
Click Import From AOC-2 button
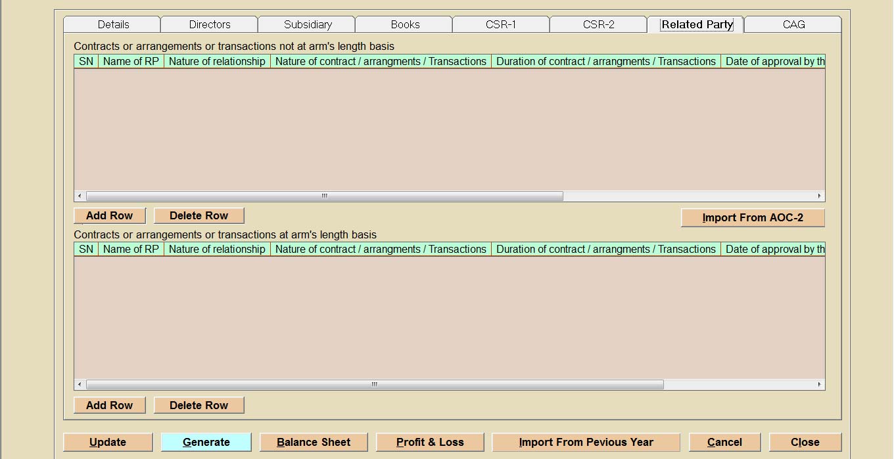[753, 218]
